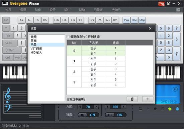Viewport: 184px width, 129px height.
Task: Click the 主程序版本: 2.1.5.29 status text
Action: click(x=15, y=126)
